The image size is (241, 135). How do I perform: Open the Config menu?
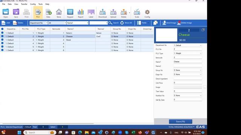click(33, 4)
